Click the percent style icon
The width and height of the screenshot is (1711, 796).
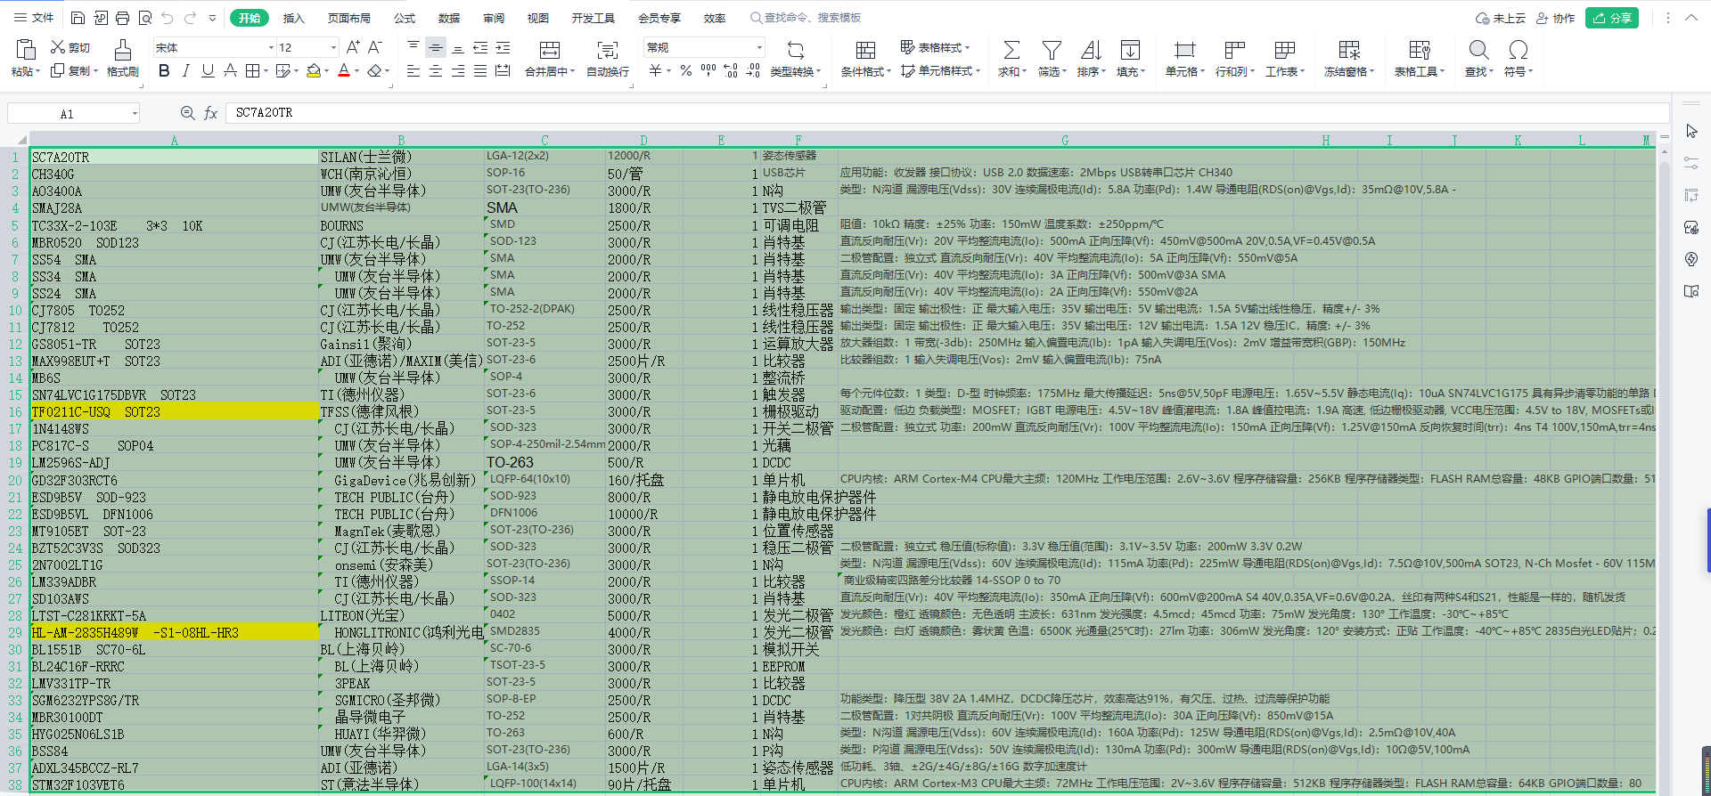tap(686, 70)
